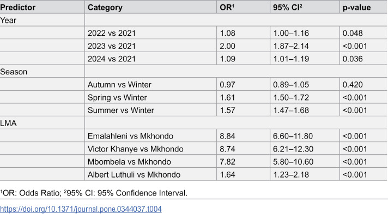Select the Year predictor row label
The height and width of the screenshot is (214, 388).
[x=8, y=20]
